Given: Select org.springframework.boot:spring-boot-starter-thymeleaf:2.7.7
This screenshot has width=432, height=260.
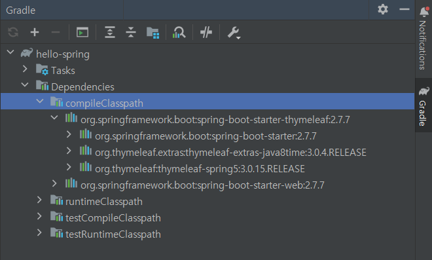Looking at the screenshot, I should [207, 119].
